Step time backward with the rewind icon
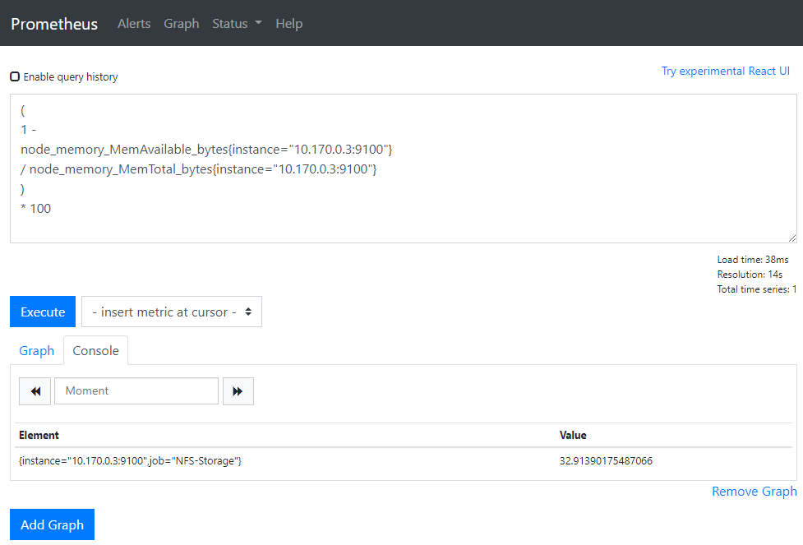This screenshot has width=803, height=545. point(35,391)
